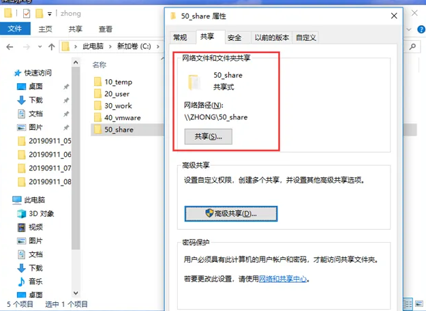Click the Explorer search magnifier icon
This screenshot has height=311, width=426.
coord(412,47)
